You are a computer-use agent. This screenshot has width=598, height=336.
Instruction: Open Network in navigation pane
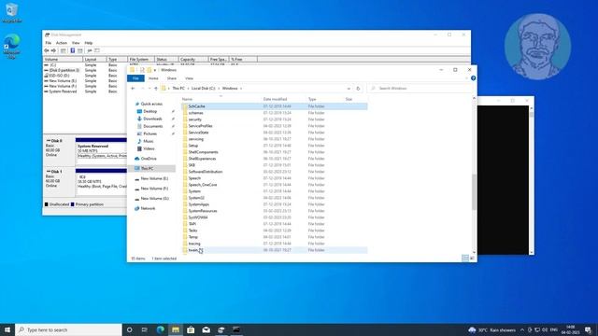click(148, 208)
